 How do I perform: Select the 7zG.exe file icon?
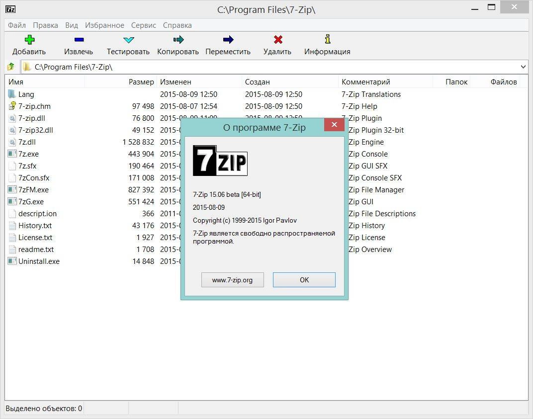click(12, 201)
